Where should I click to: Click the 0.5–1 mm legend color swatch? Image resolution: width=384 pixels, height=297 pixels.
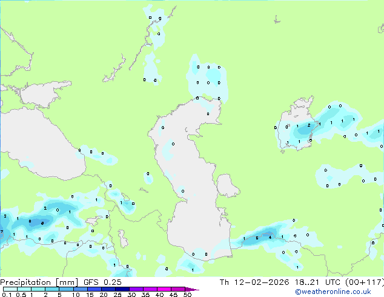[x=24, y=289]
